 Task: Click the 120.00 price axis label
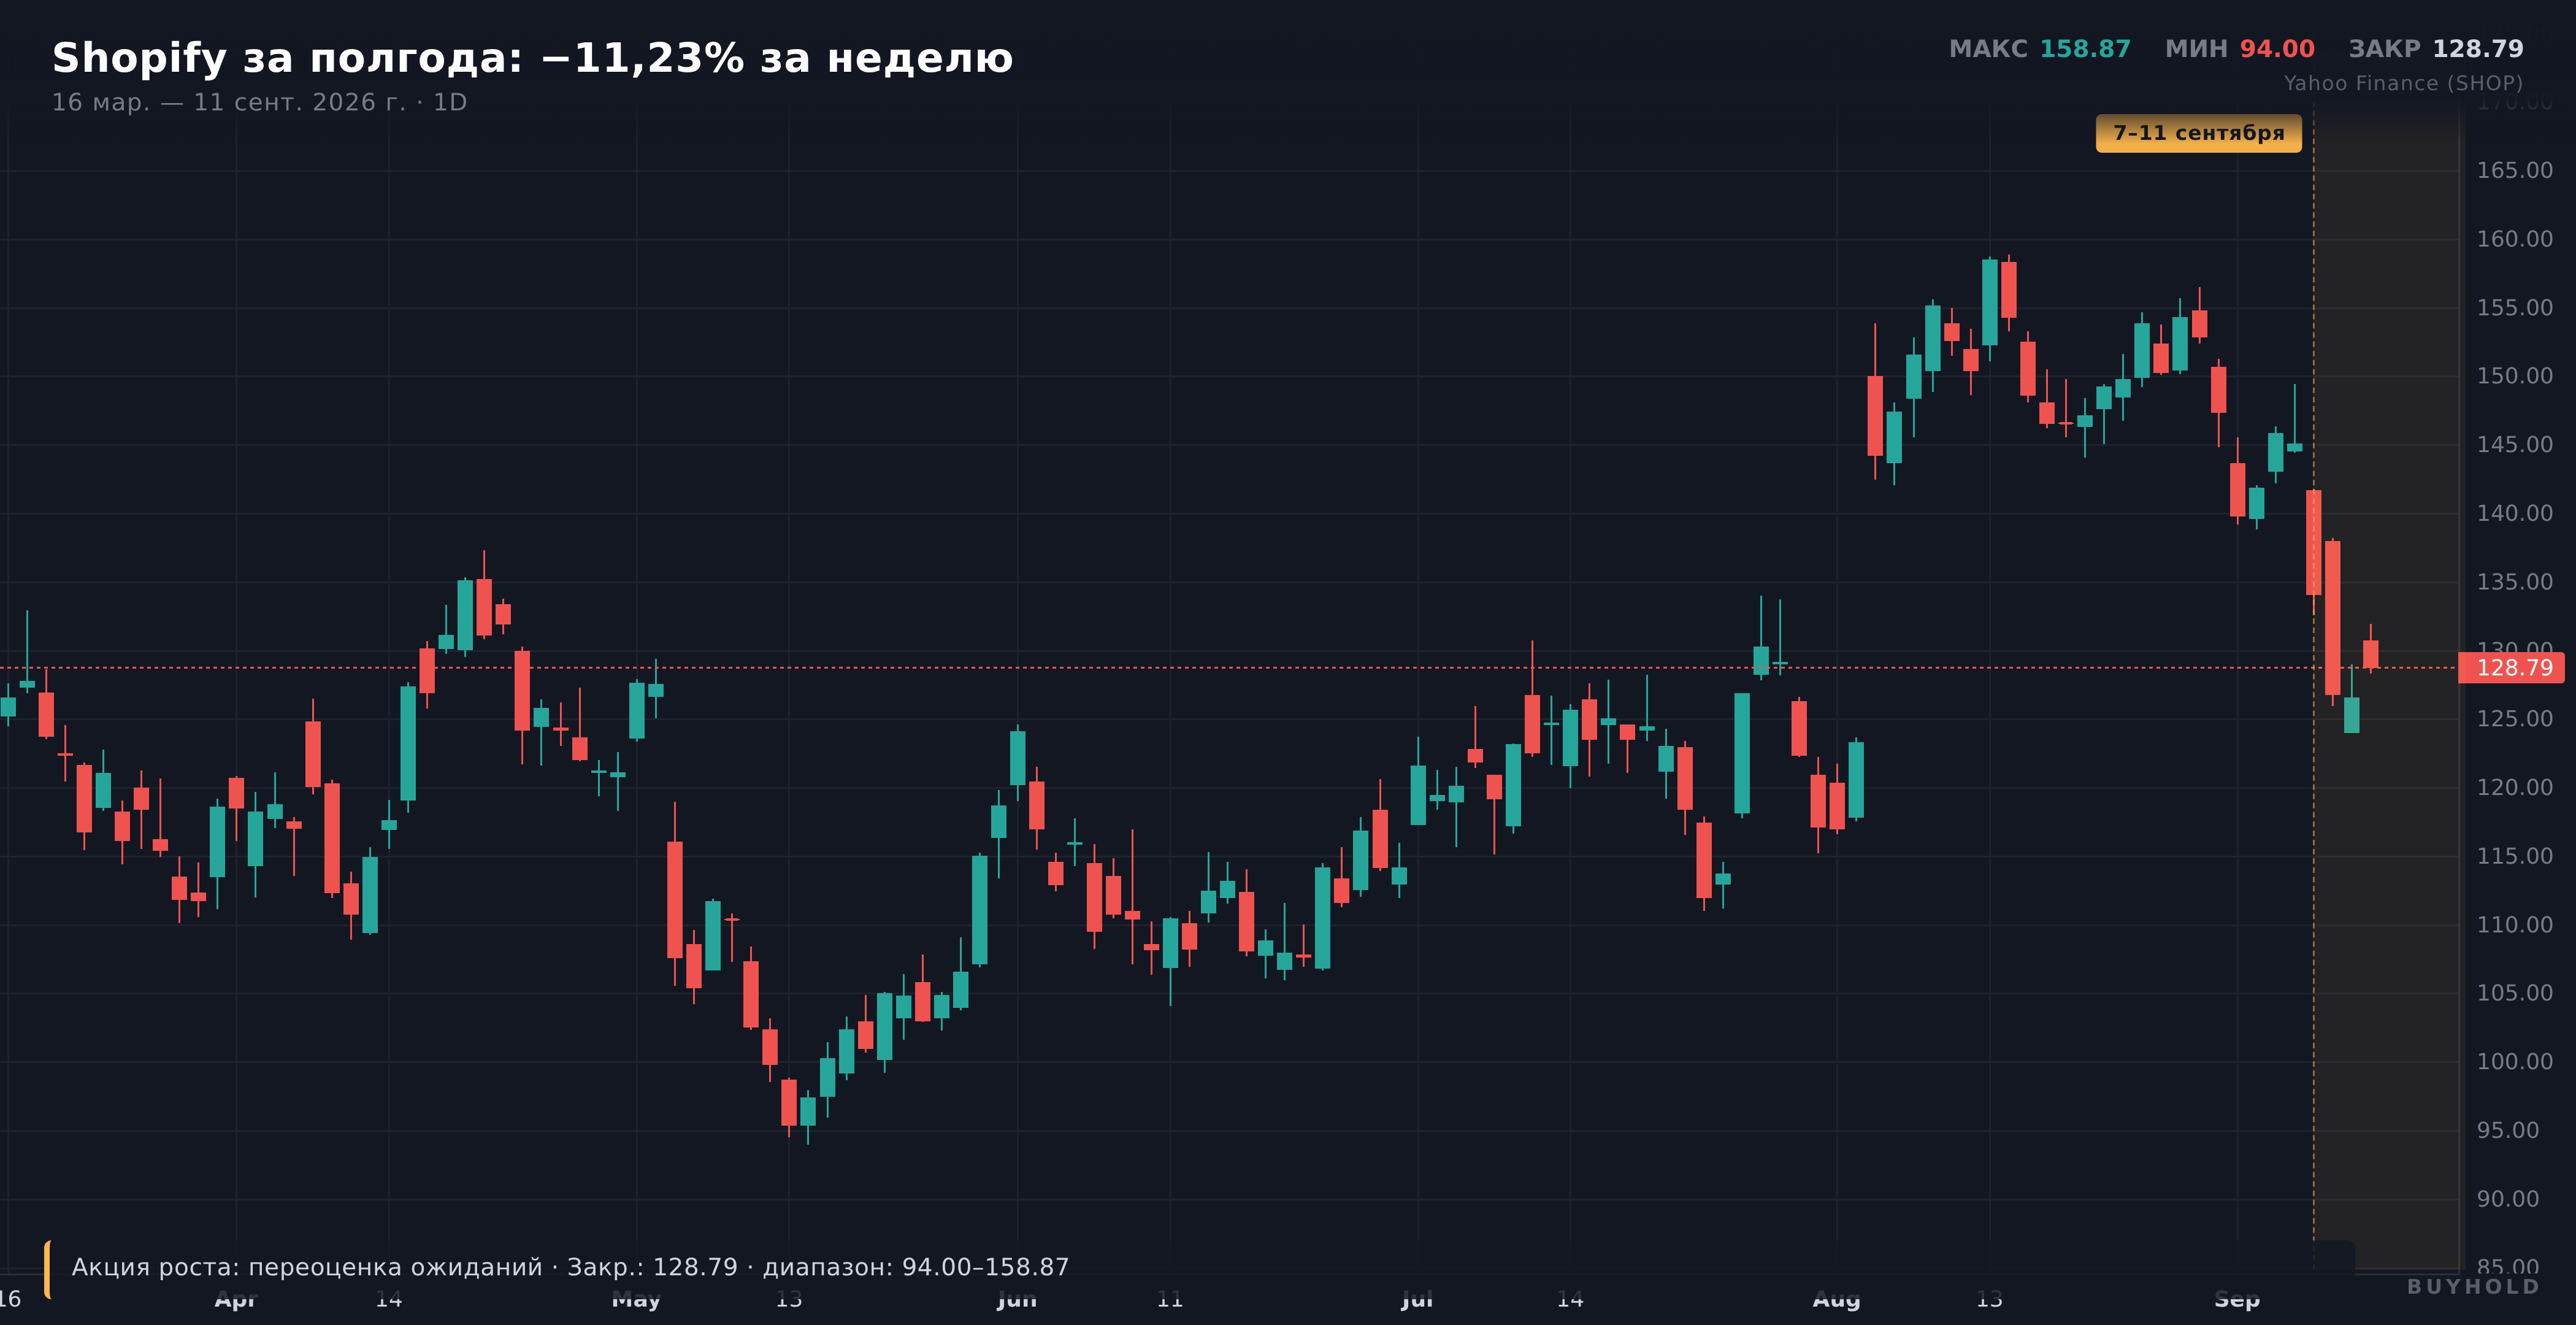tap(2514, 788)
